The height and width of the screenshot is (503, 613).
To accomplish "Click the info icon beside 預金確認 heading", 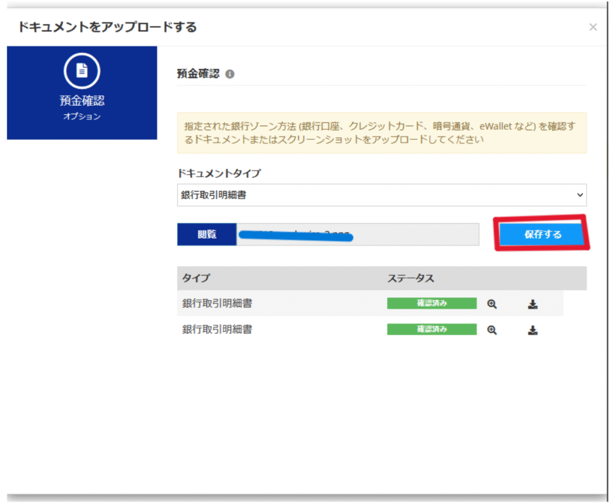I will tap(230, 75).
